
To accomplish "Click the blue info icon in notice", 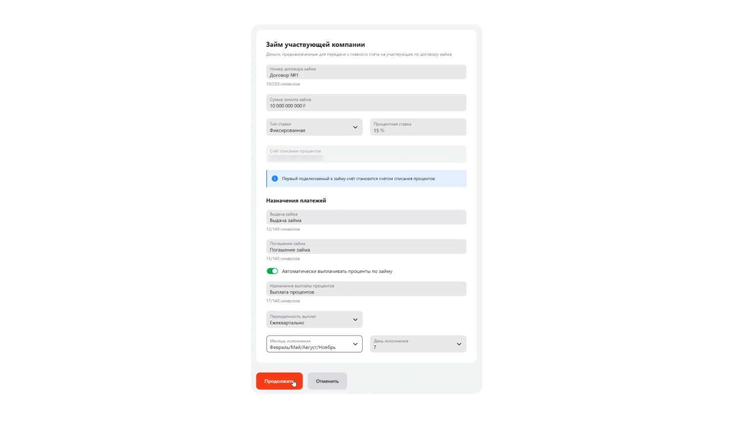I will (275, 178).
